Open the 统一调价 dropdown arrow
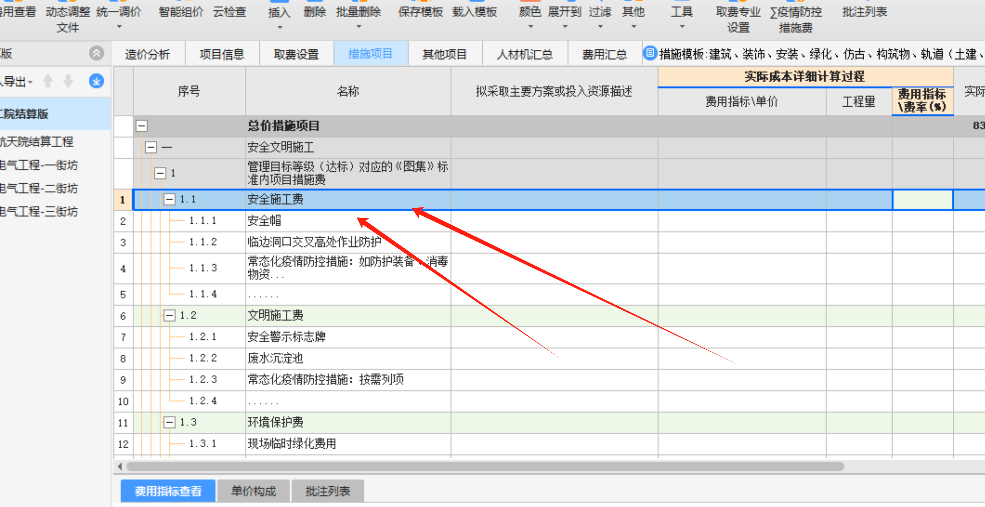The height and width of the screenshot is (507, 985). coord(119,27)
